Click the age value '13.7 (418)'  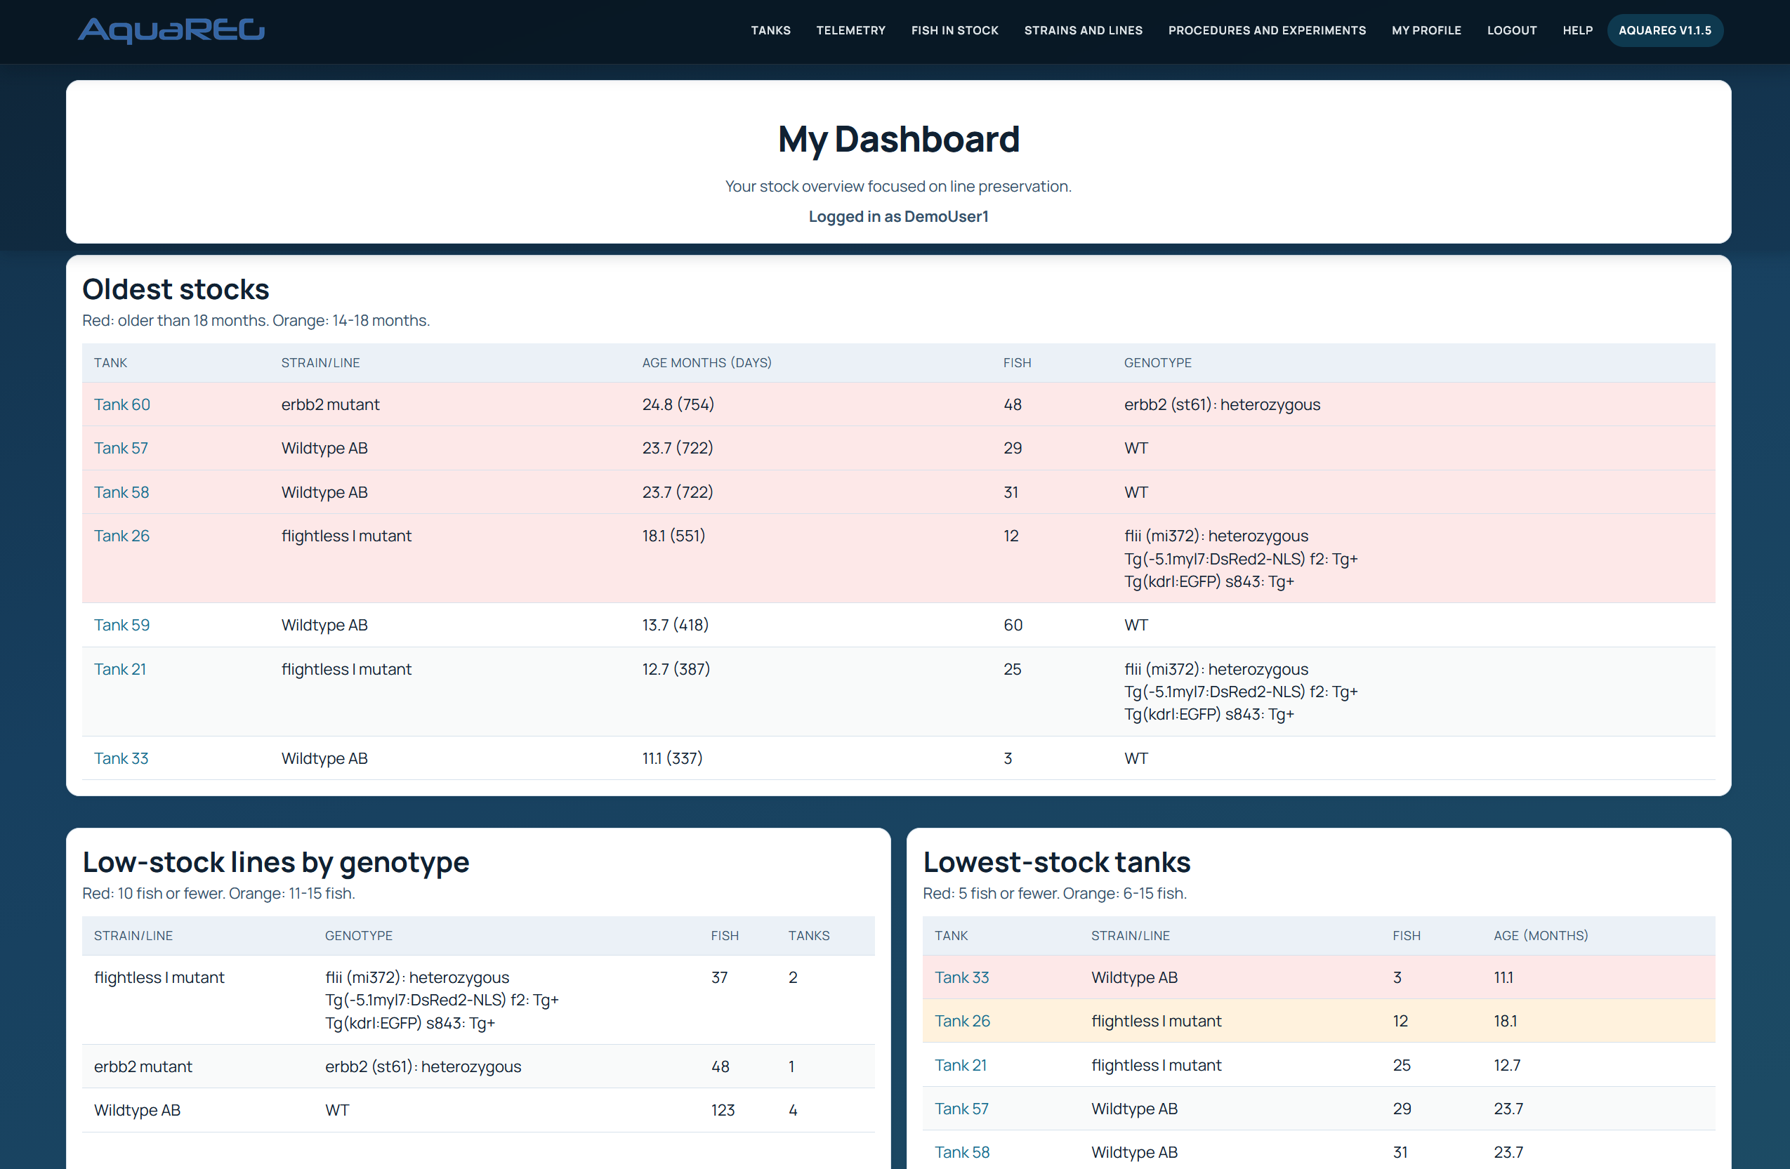[x=675, y=625]
